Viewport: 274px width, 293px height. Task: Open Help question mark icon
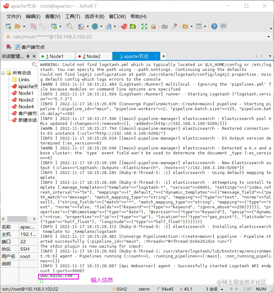(x=214, y=26)
